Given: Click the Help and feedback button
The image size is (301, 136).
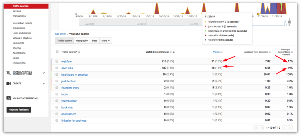Looking at the screenshot, I should (x=19, y=110).
